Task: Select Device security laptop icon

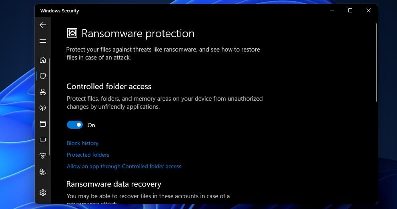Action: (43, 140)
